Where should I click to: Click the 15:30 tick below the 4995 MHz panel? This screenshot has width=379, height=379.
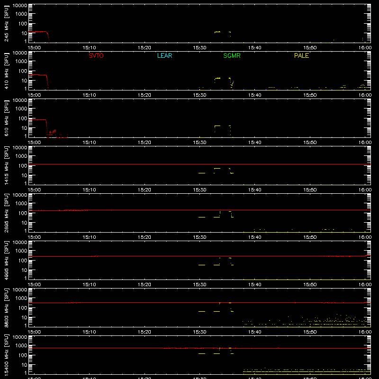[199, 285]
